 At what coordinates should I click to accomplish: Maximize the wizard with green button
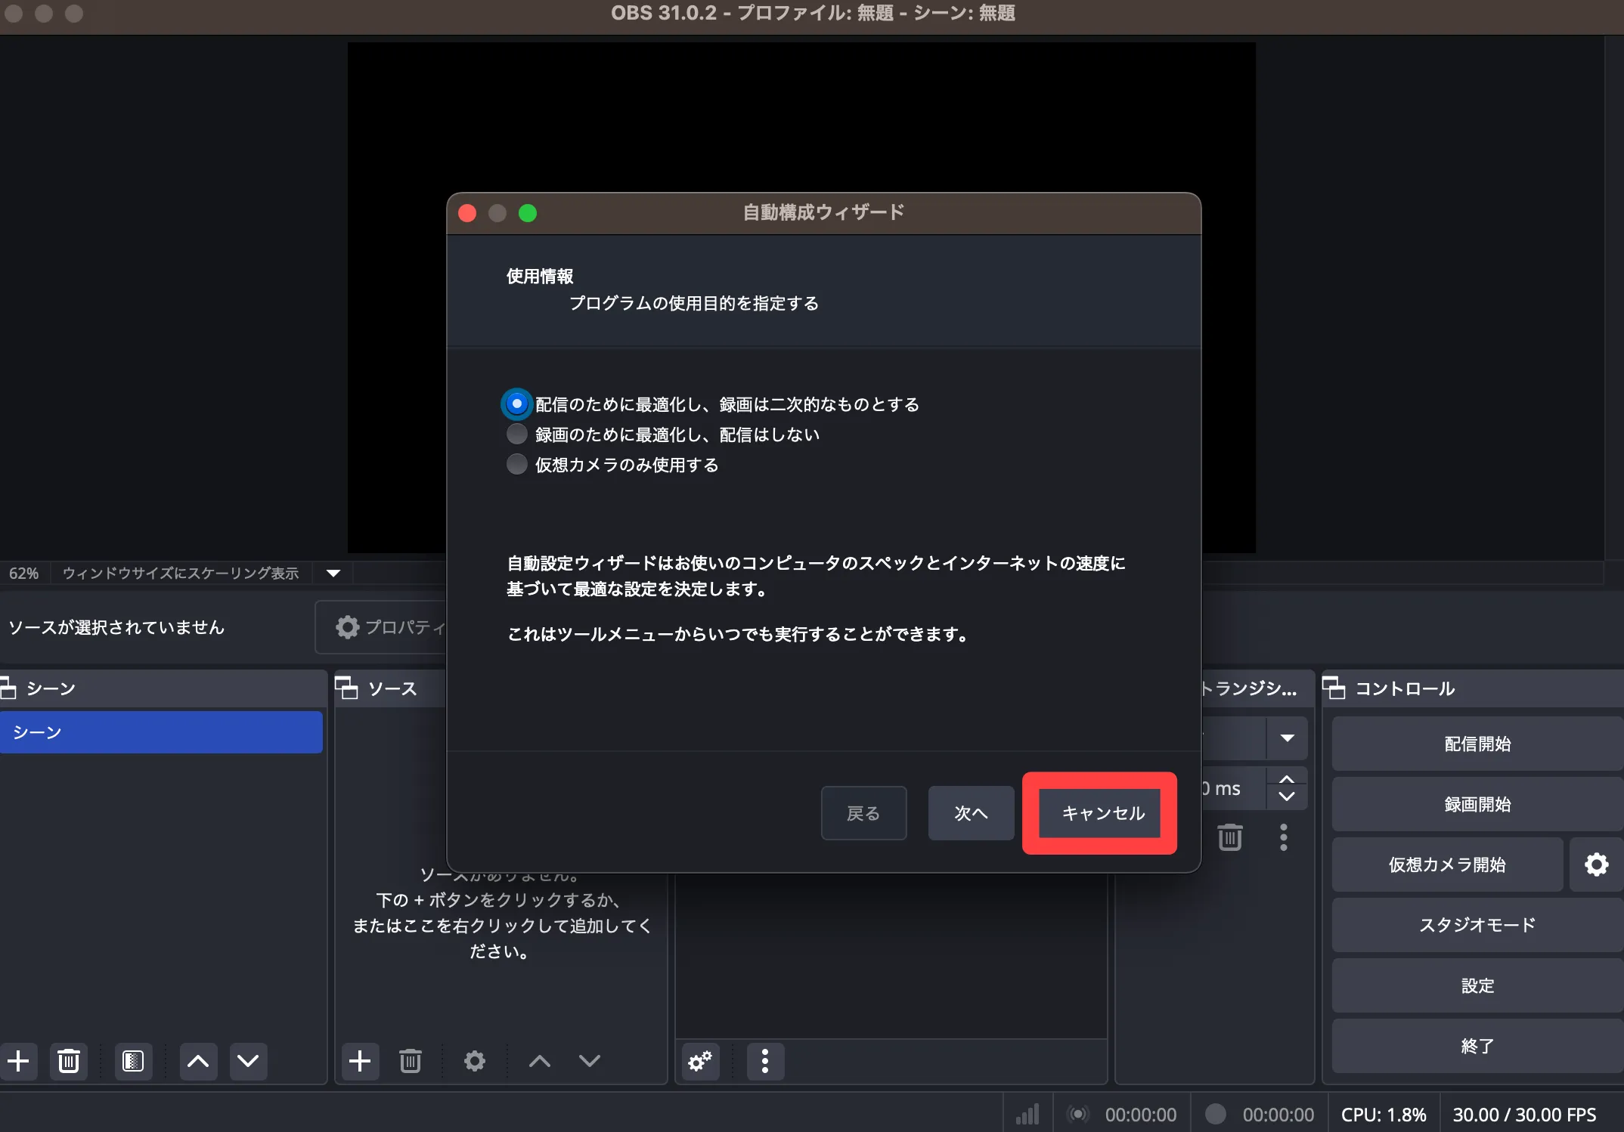(x=528, y=214)
